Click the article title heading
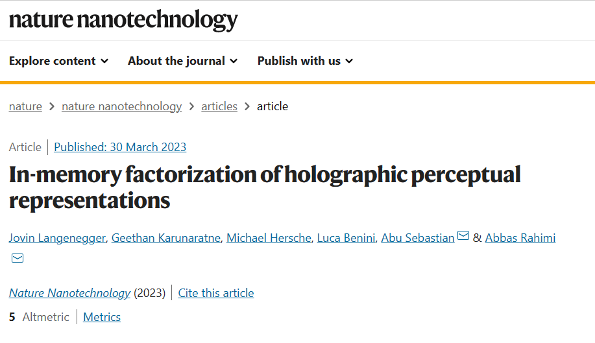595x343 pixels. (265, 187)
